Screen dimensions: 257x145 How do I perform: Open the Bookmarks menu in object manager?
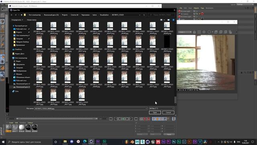[x=210, y=8]
